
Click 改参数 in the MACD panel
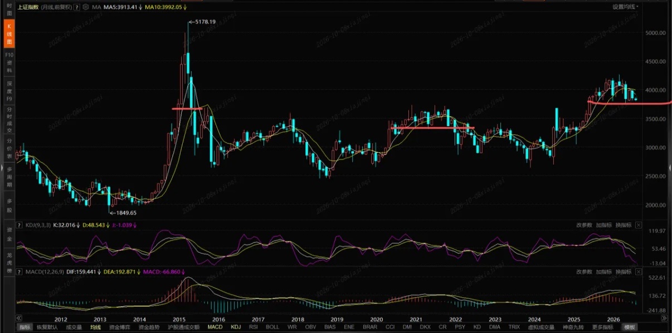pyautogui.click(x=585, y=272)
